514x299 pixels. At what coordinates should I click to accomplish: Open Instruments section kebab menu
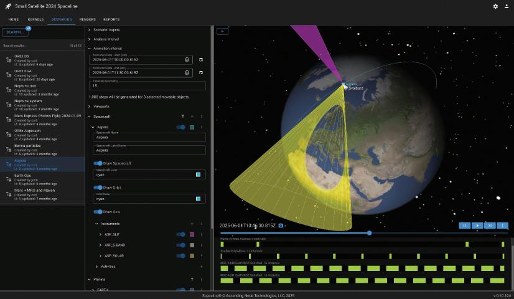pos(201,224)
